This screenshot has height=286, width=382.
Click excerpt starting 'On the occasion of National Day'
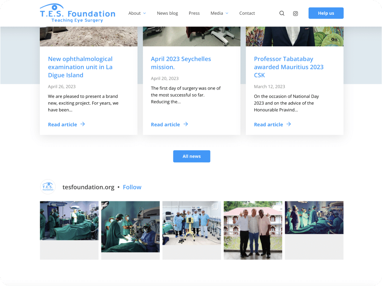[286, 103]
